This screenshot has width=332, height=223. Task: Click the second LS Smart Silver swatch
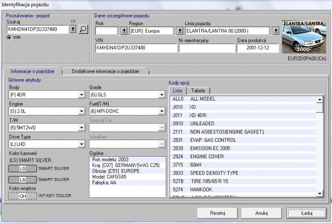[22, 180]
